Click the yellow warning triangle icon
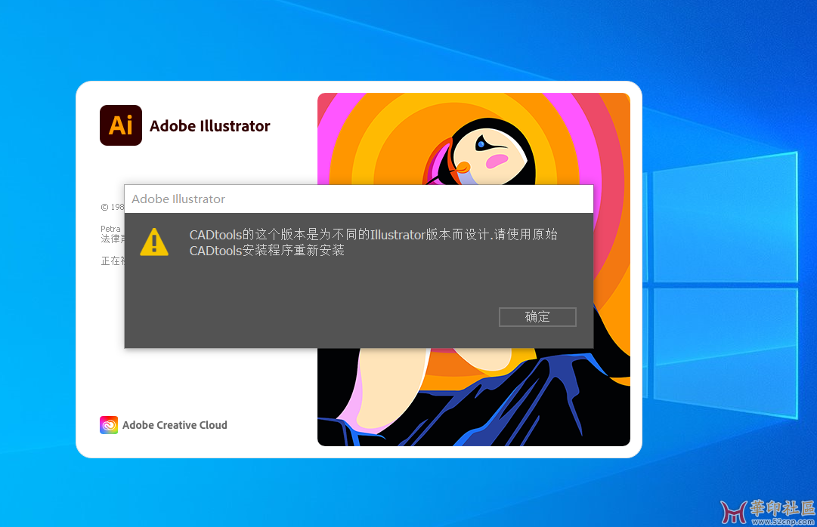This screenshot has height=527, width=817. 154,242
